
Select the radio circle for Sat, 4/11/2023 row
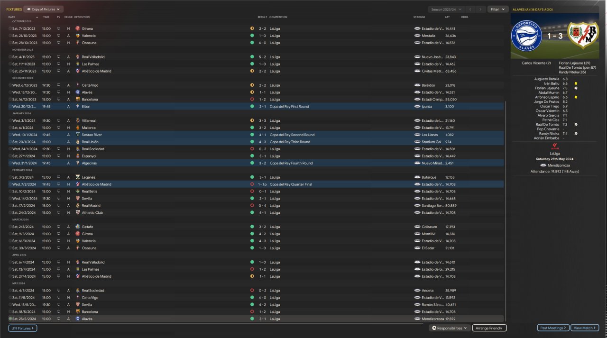point(10,57)
